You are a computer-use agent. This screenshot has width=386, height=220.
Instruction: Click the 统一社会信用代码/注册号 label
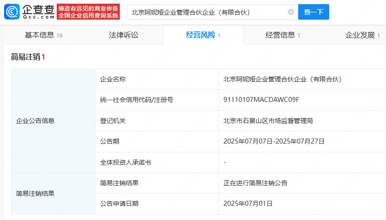tap(137, 100)
